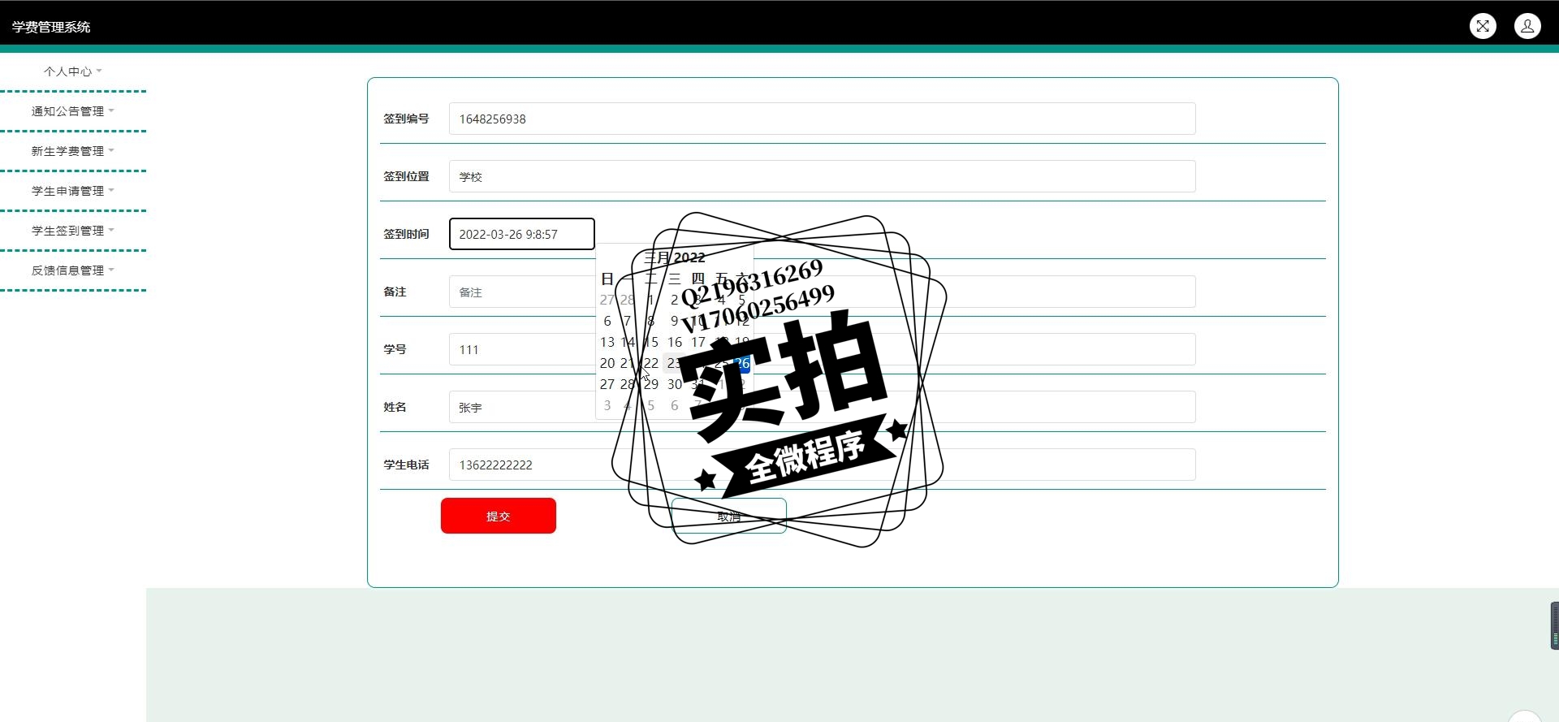Pick March 30 in the calendar
Screen dimensions: 1559x722
coord(675,384)
